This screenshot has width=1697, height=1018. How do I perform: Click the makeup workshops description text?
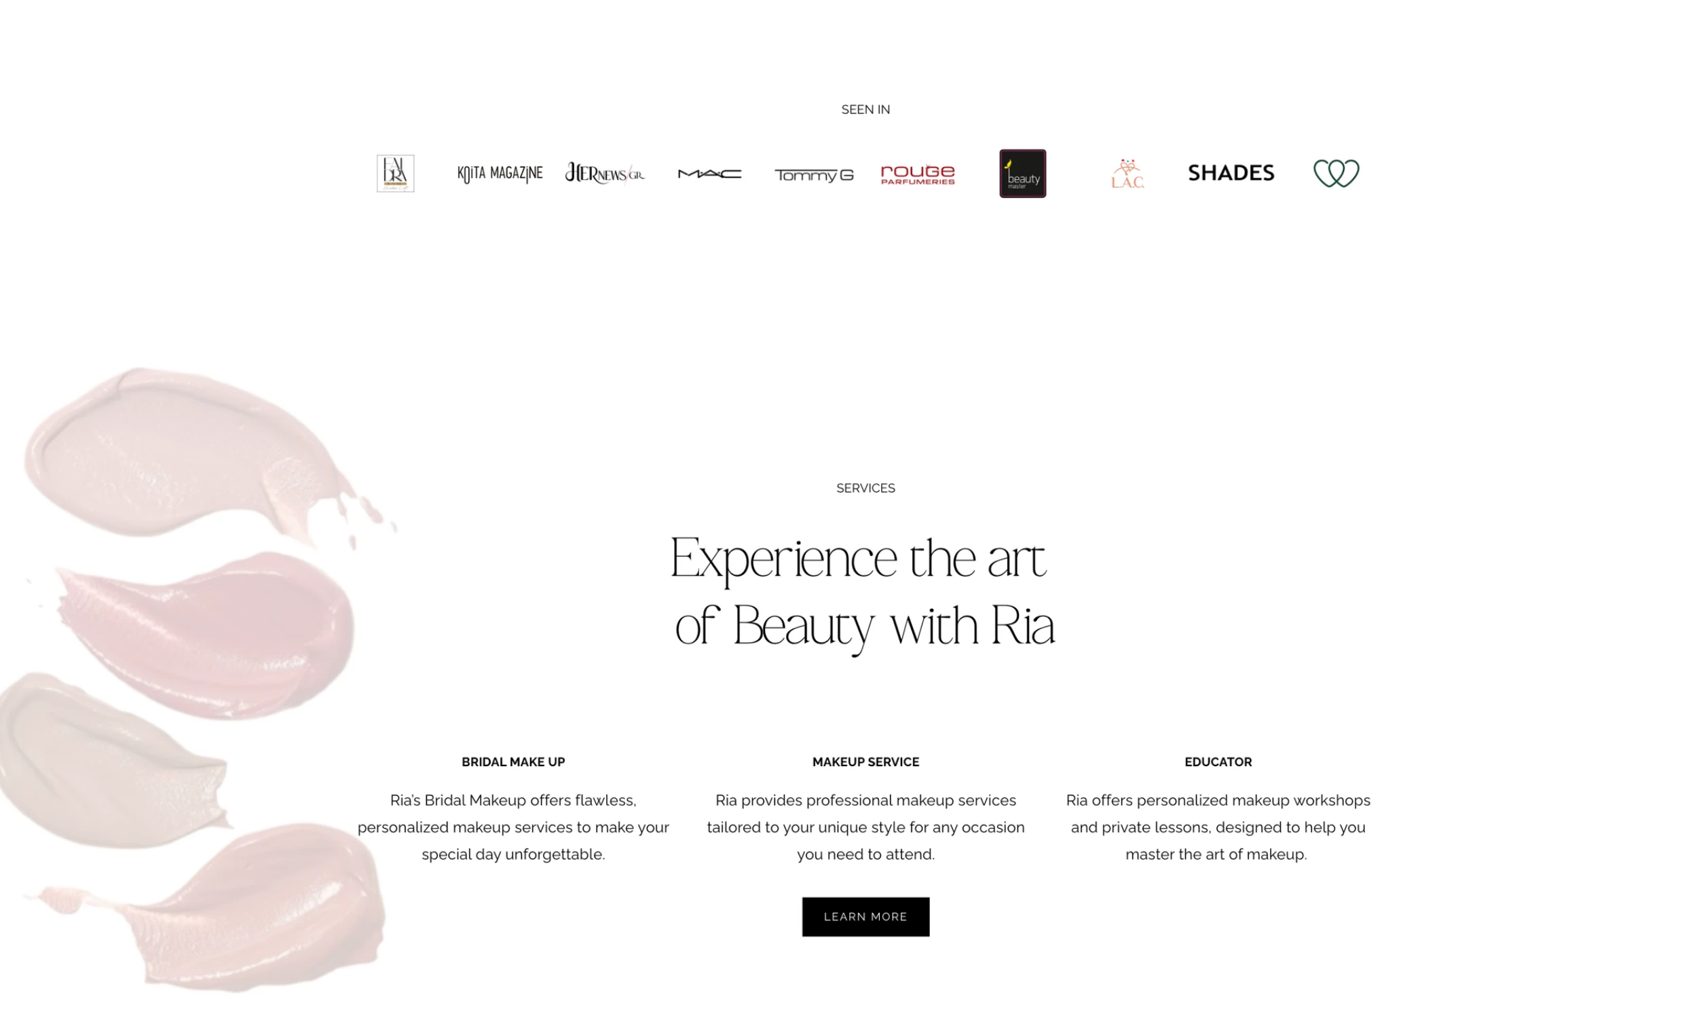[1218, 827]
